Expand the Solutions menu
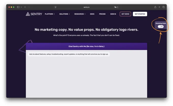173x106 pixels. (65, 14)
